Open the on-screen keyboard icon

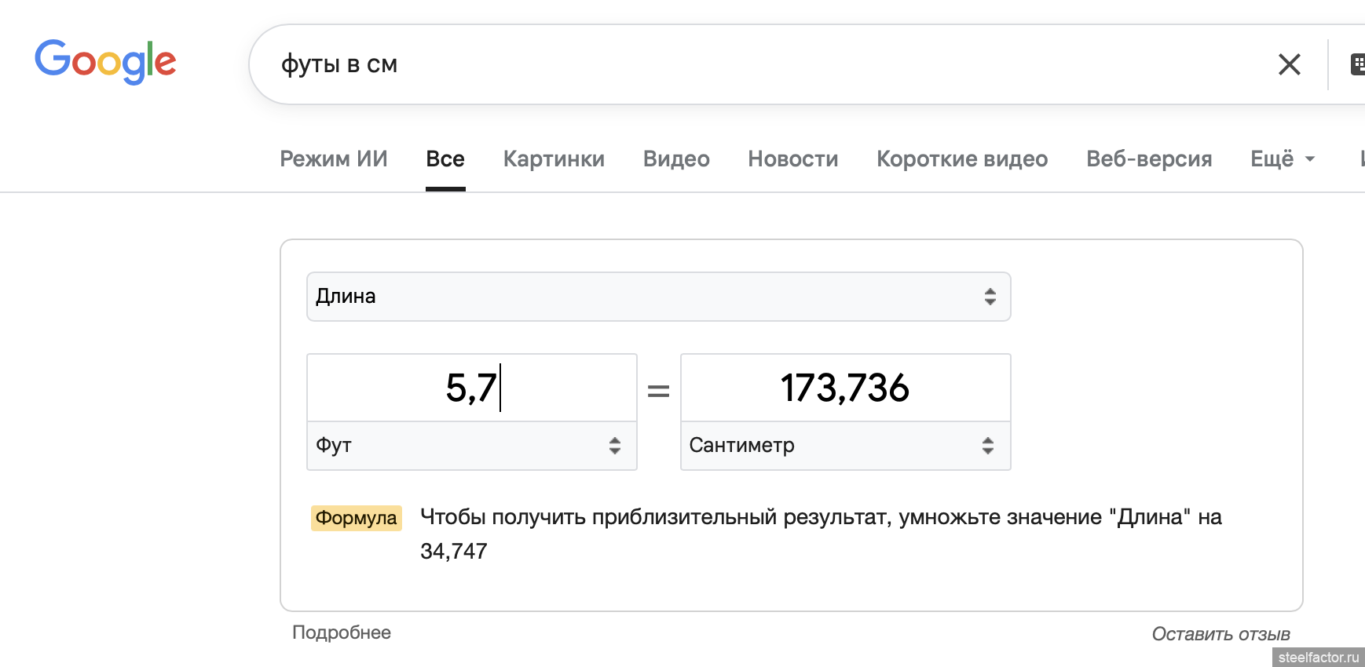tap(1356, 64)
